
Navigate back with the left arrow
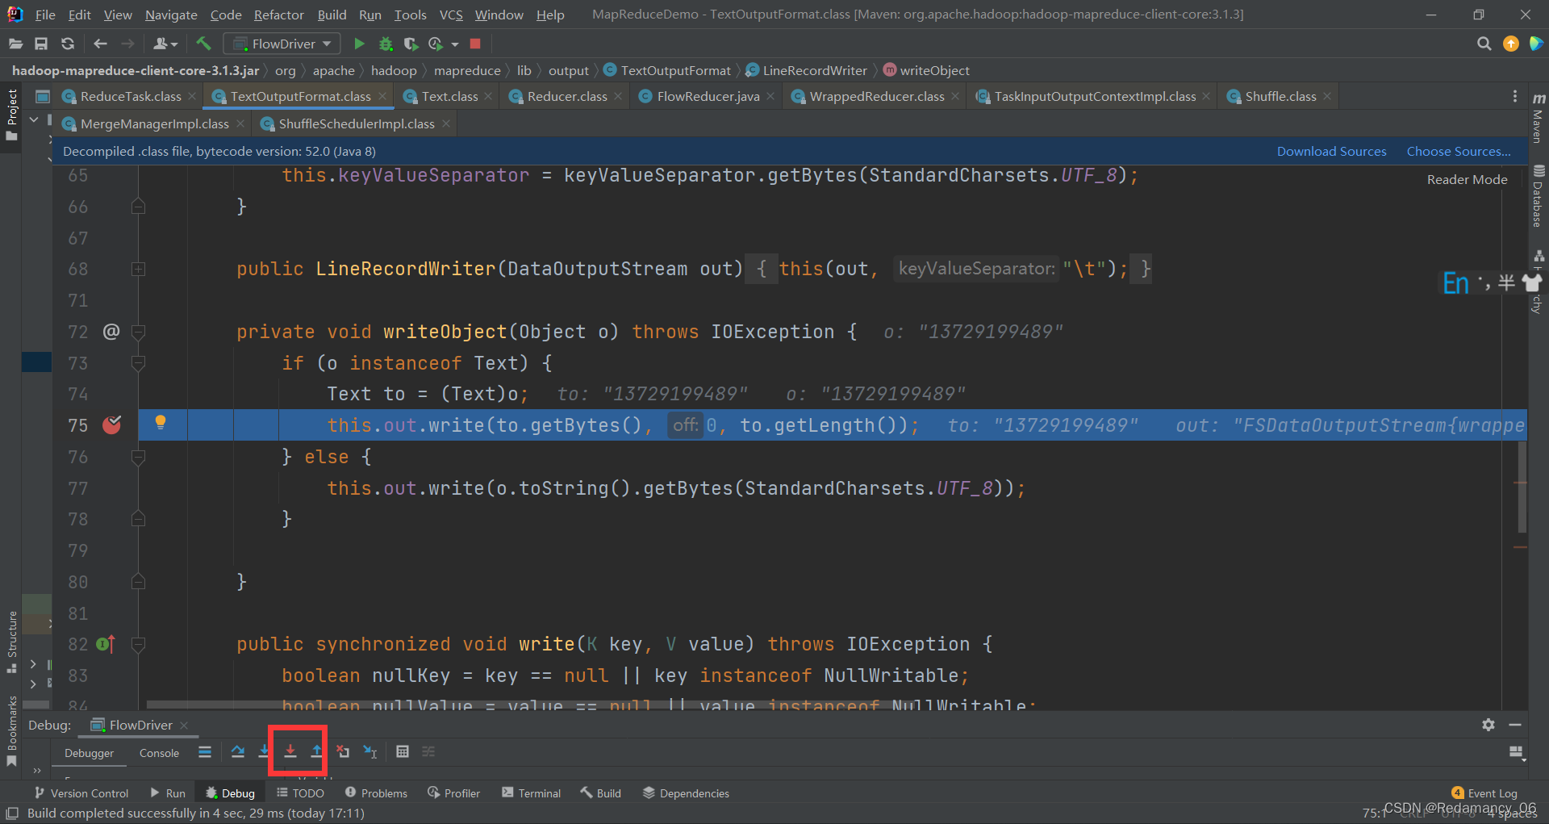[100, 44]
